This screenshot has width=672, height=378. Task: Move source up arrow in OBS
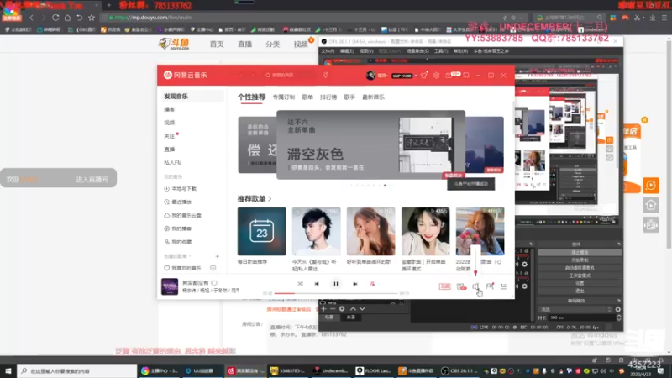point(353,308)
